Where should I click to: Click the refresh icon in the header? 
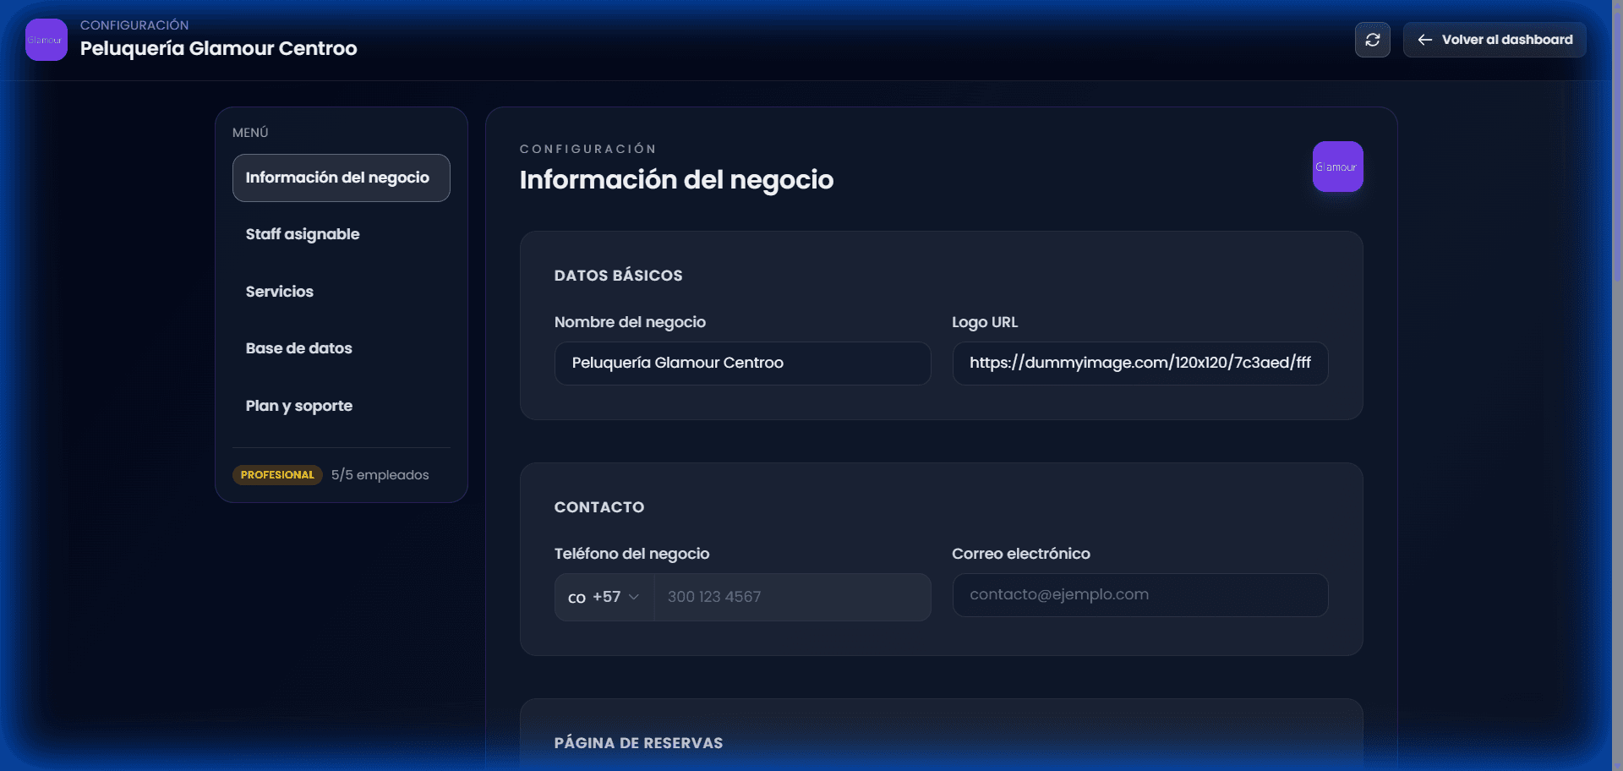1372,39
